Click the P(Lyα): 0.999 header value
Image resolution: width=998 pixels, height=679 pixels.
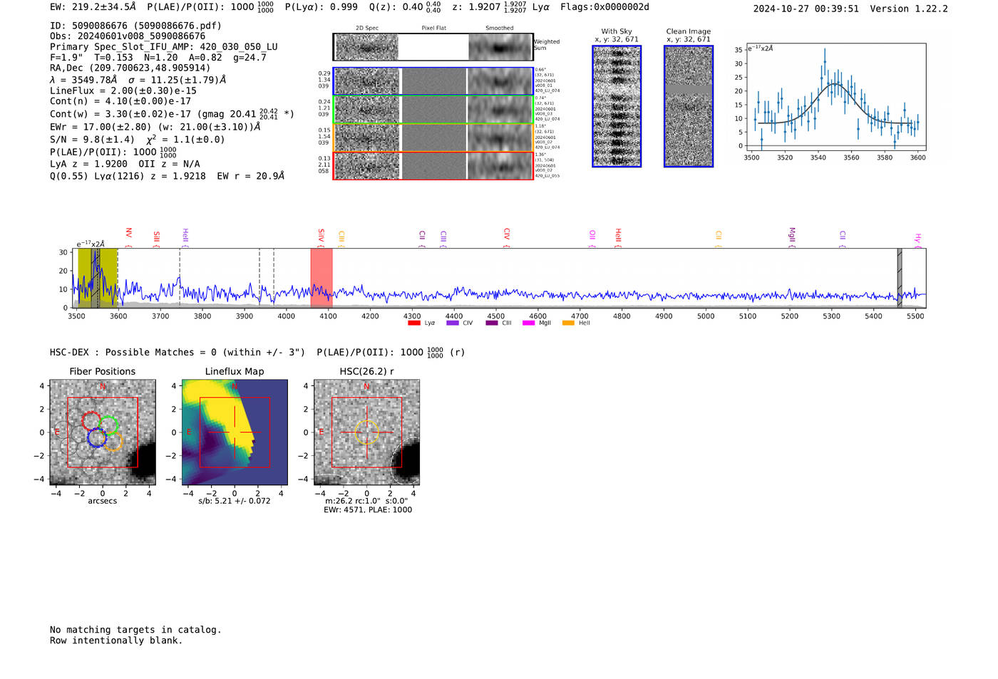[321, 7]
